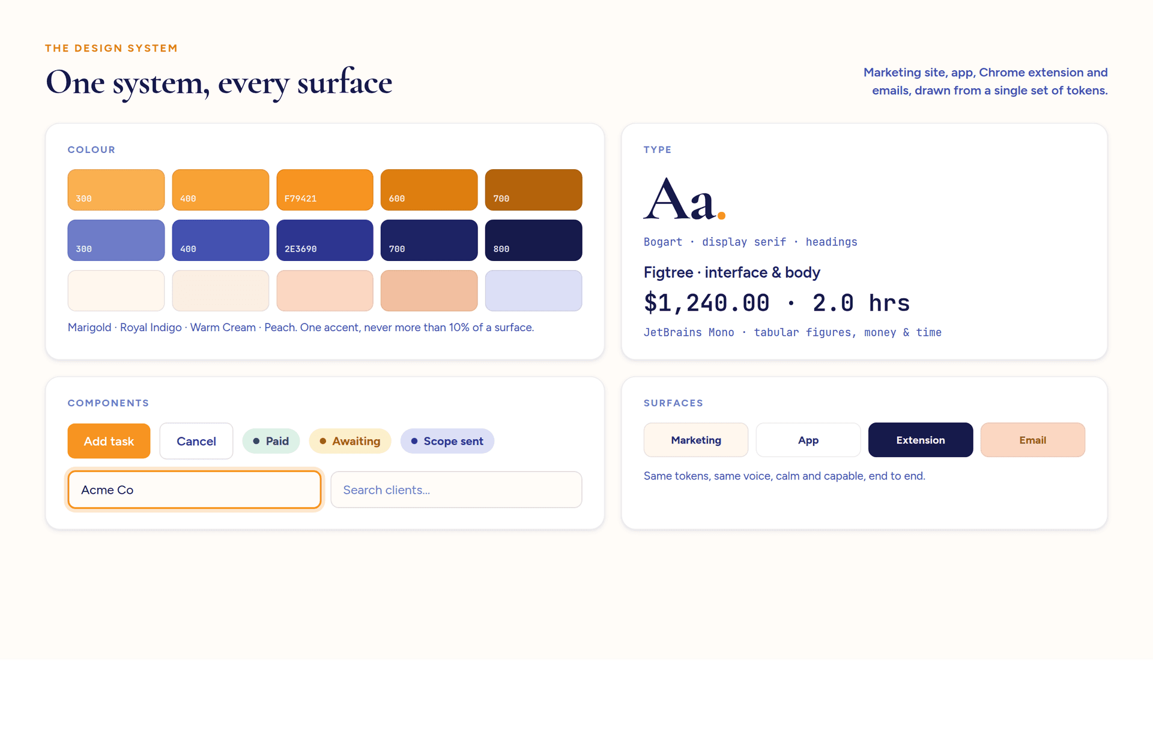Click the '$1,240.00 · 2.0 hrs' sample

pyautogui.click(x=777, y=302)
